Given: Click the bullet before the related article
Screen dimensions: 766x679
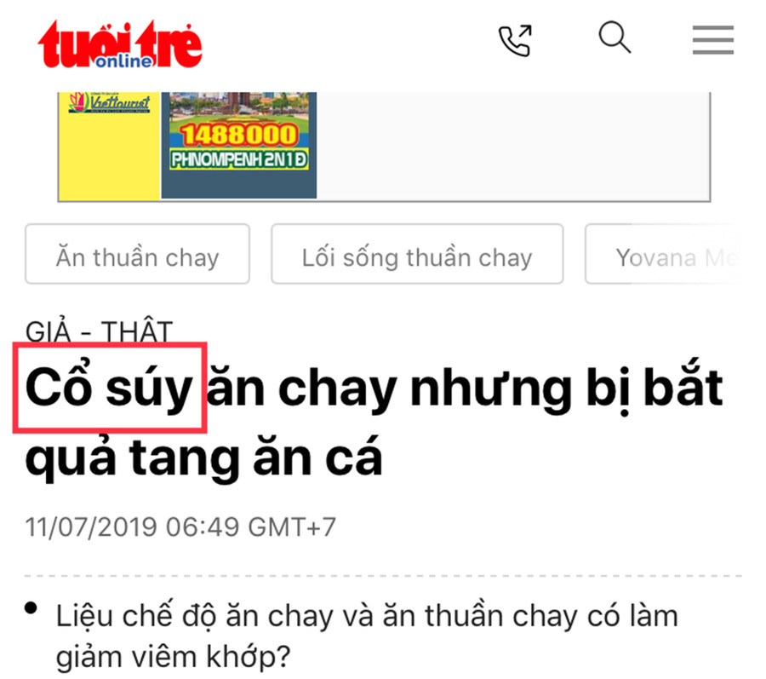Looking at the screenshot, I should 31,608.
